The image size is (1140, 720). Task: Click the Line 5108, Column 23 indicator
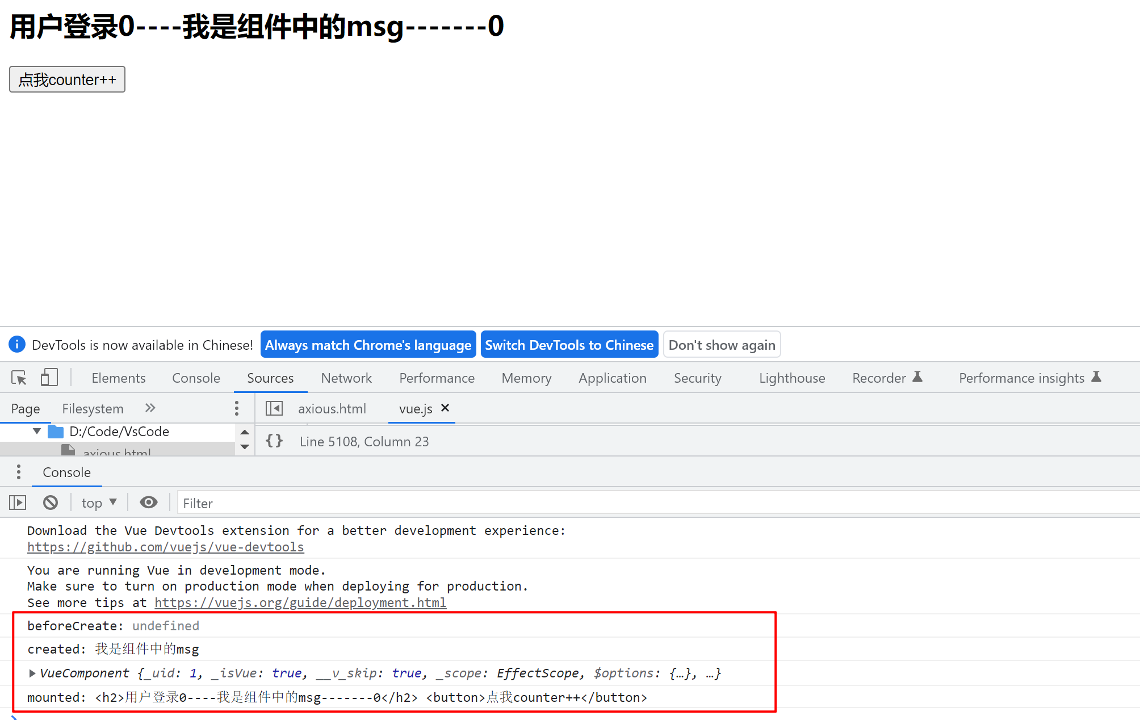364,442
